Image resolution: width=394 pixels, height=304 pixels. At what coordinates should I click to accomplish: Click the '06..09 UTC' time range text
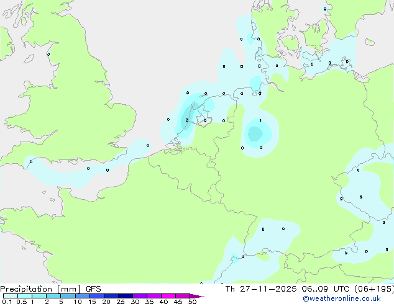(x=326, y=289)
